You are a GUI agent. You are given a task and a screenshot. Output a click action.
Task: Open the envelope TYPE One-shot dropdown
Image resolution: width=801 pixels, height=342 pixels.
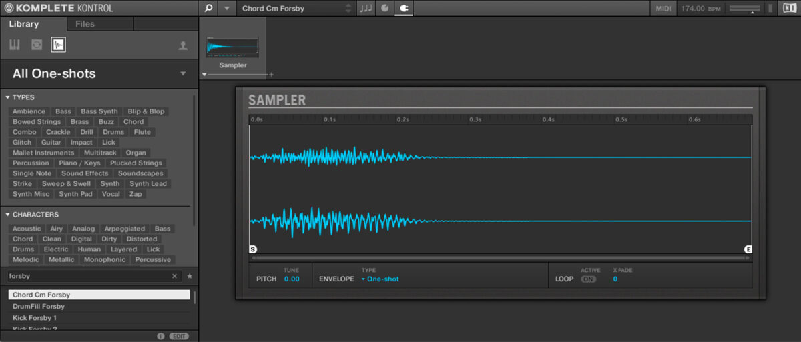point(380,279)
